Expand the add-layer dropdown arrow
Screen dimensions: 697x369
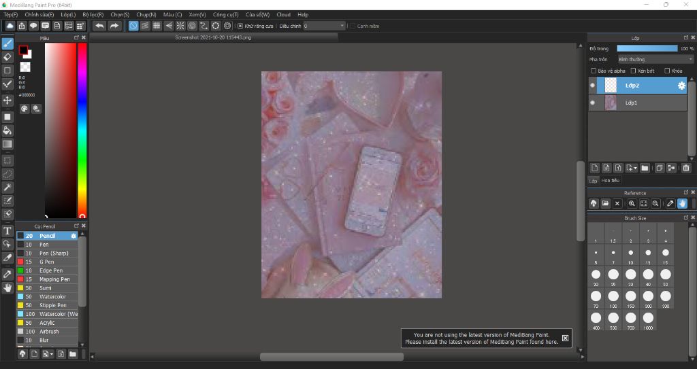pos(635,168)
